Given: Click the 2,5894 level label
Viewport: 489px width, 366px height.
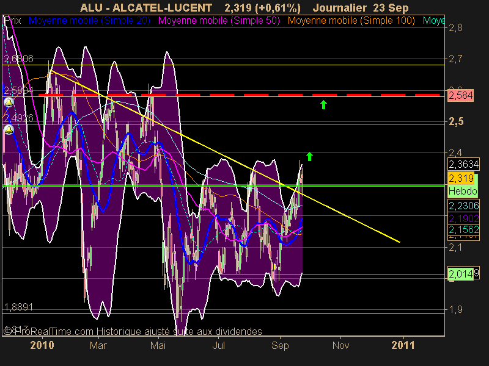Looking at the screenshot, I should pos(19,90).
